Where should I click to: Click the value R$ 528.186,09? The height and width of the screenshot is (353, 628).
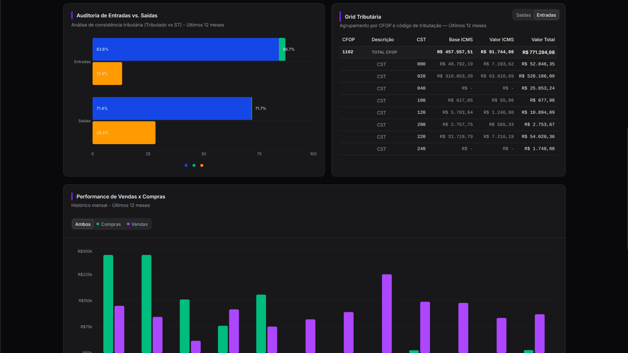pos(537,76)
